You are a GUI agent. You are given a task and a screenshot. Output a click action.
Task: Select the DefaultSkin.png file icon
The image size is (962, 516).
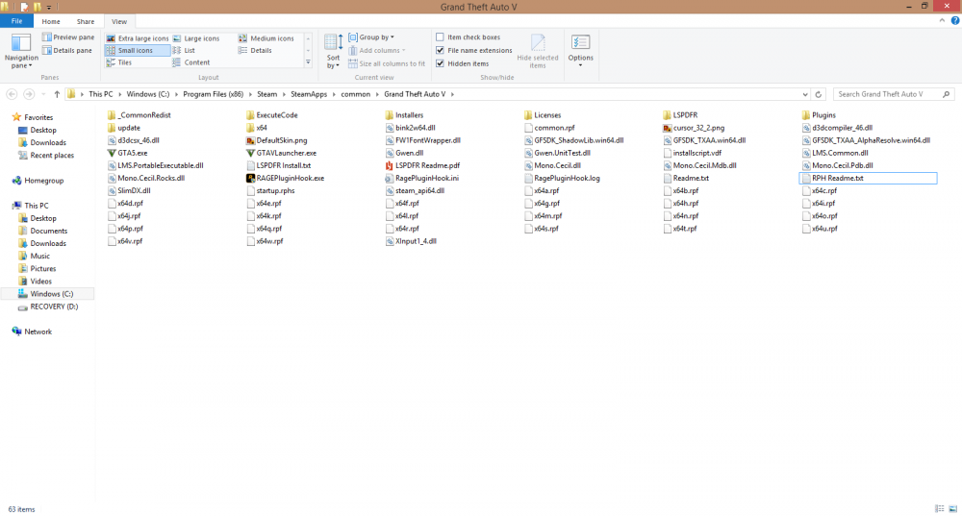[x=250, y=140]
